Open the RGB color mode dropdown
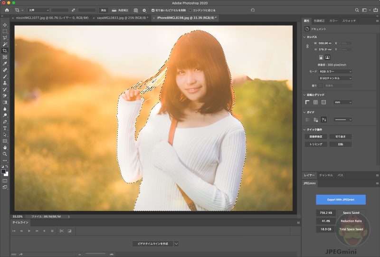 335,72
